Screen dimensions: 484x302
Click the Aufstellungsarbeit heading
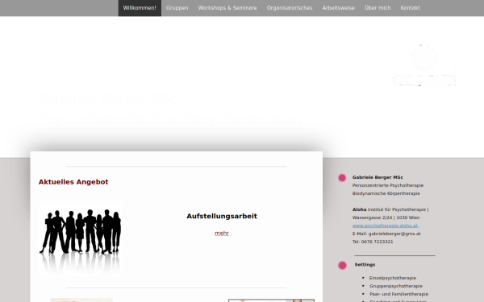[222, 216]
